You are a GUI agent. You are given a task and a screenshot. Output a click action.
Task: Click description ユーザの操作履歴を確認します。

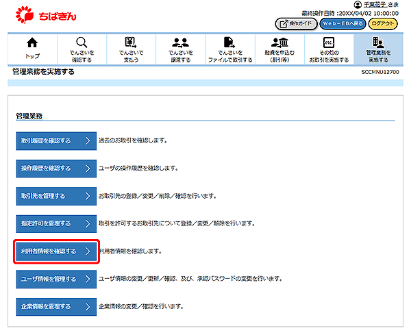click(x=138, y=169)
